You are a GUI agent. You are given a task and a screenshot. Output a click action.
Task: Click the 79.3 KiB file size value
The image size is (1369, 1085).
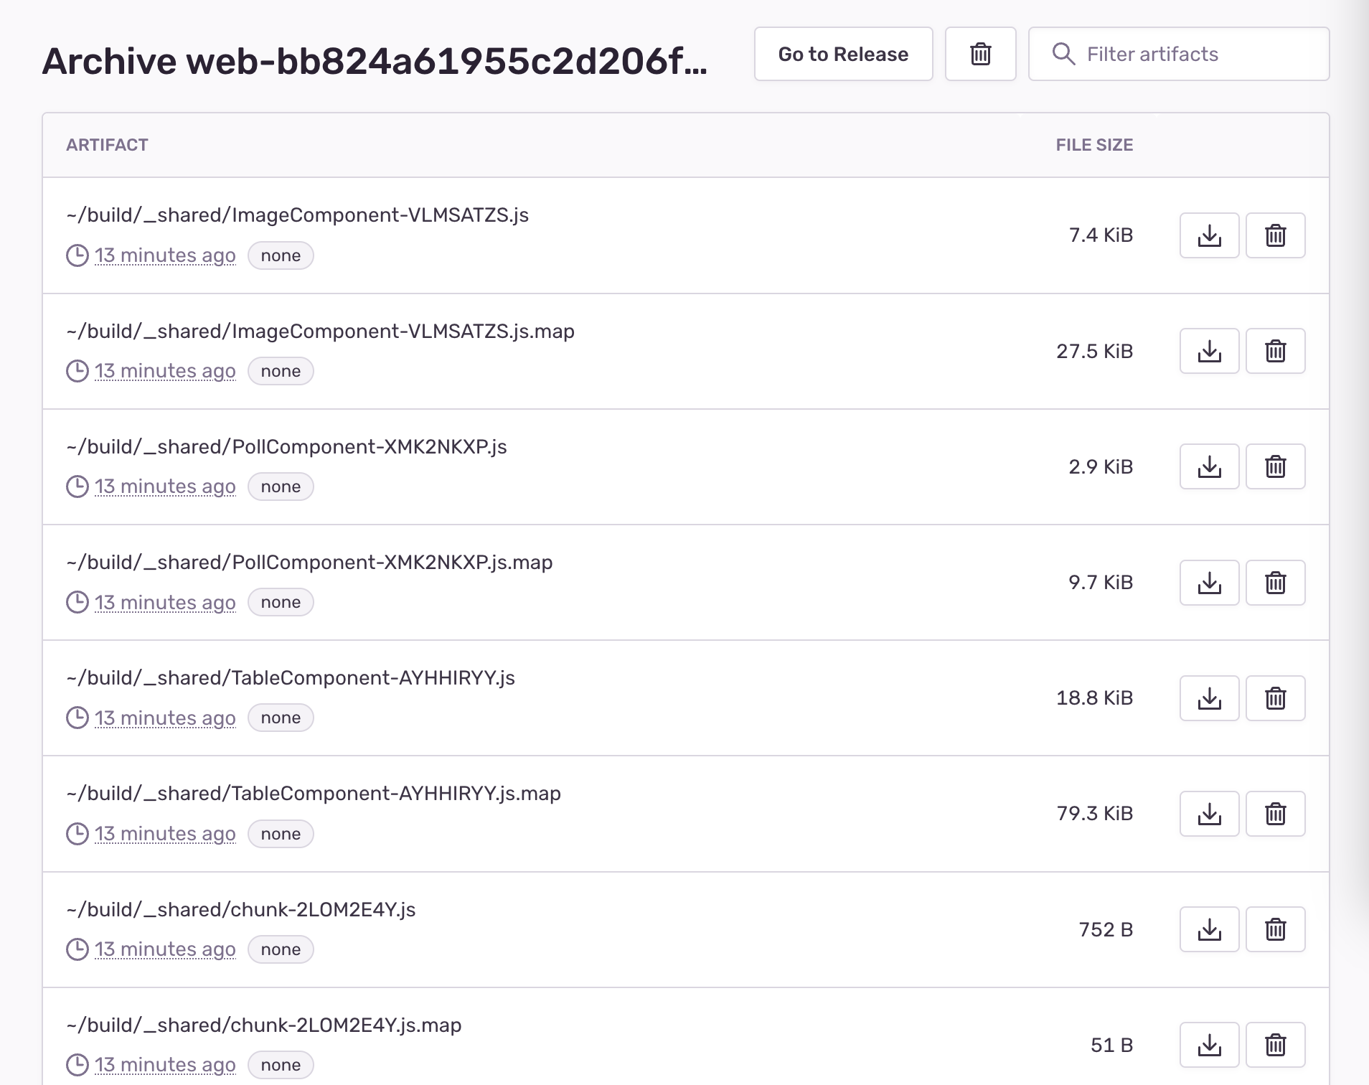tap(1094, 814)
